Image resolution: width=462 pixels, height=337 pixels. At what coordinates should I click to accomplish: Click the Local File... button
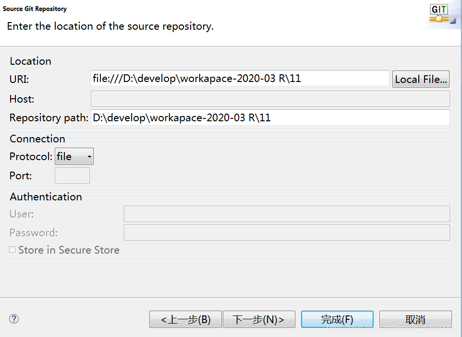click(421, 79)
